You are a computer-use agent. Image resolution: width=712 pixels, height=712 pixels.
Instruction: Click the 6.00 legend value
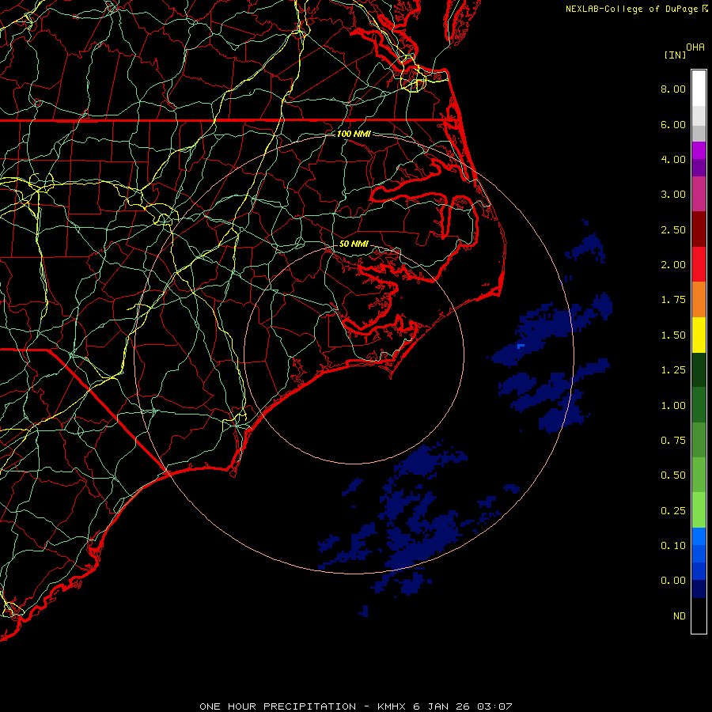tap(673, 124)
